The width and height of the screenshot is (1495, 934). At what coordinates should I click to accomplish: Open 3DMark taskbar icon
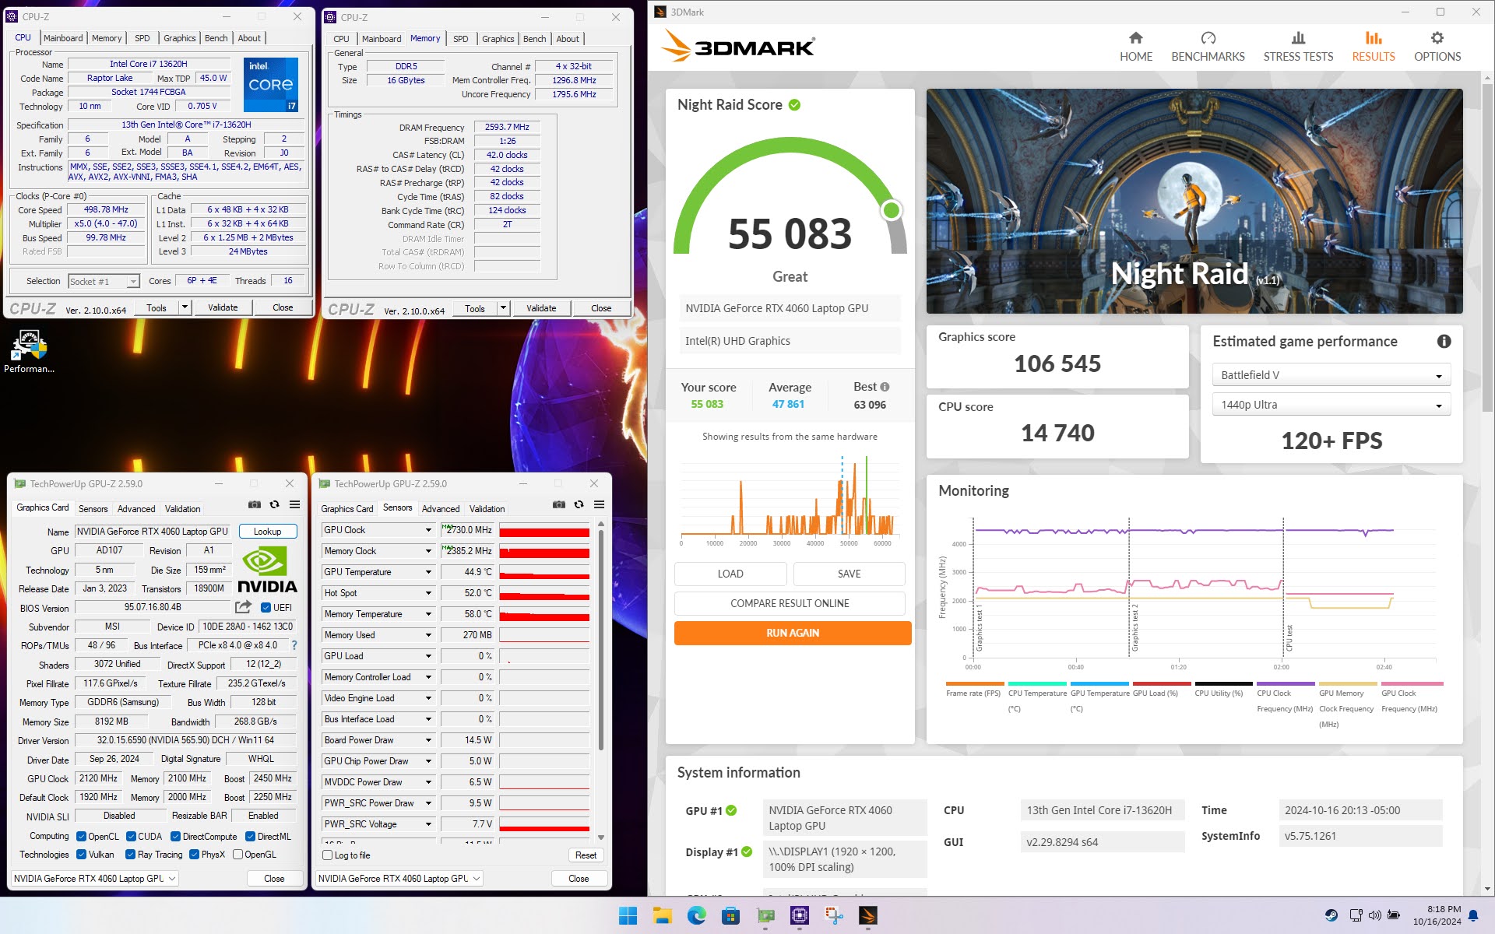pyautogui.click(x=868, y=915)
